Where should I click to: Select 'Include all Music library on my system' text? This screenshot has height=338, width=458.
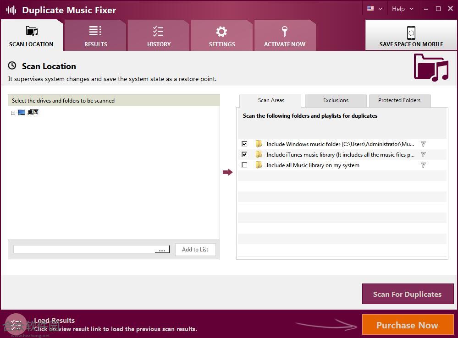coord(313,165)
